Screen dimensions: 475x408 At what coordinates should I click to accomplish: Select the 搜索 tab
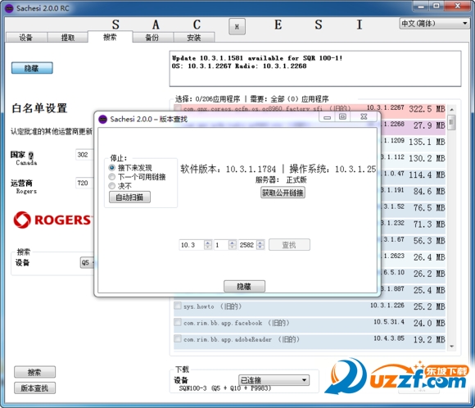tap(110, 37)
